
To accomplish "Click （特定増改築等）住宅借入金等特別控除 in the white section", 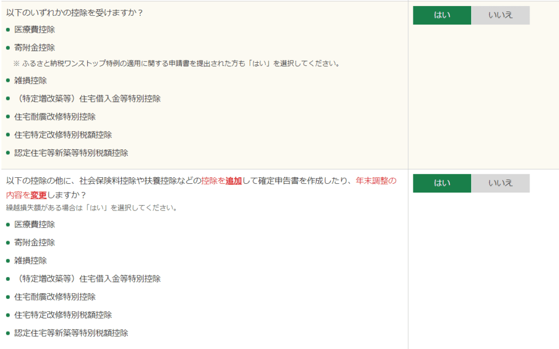I will tap(88, 279).
